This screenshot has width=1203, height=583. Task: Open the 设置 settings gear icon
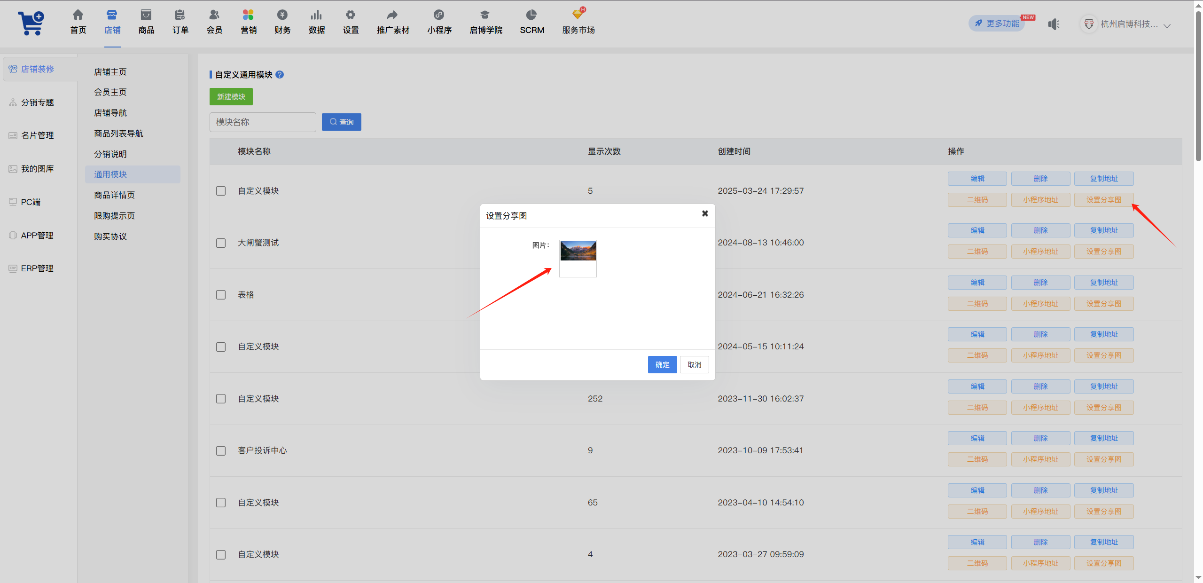tap(351, 15)
